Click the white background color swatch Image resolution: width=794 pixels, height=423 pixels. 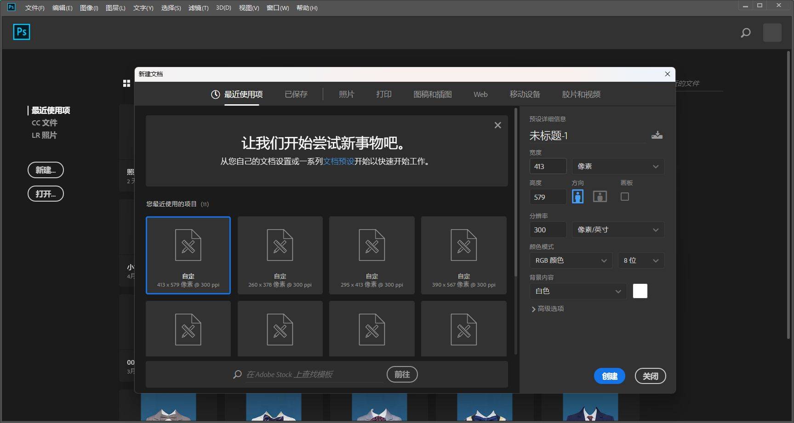640,291
